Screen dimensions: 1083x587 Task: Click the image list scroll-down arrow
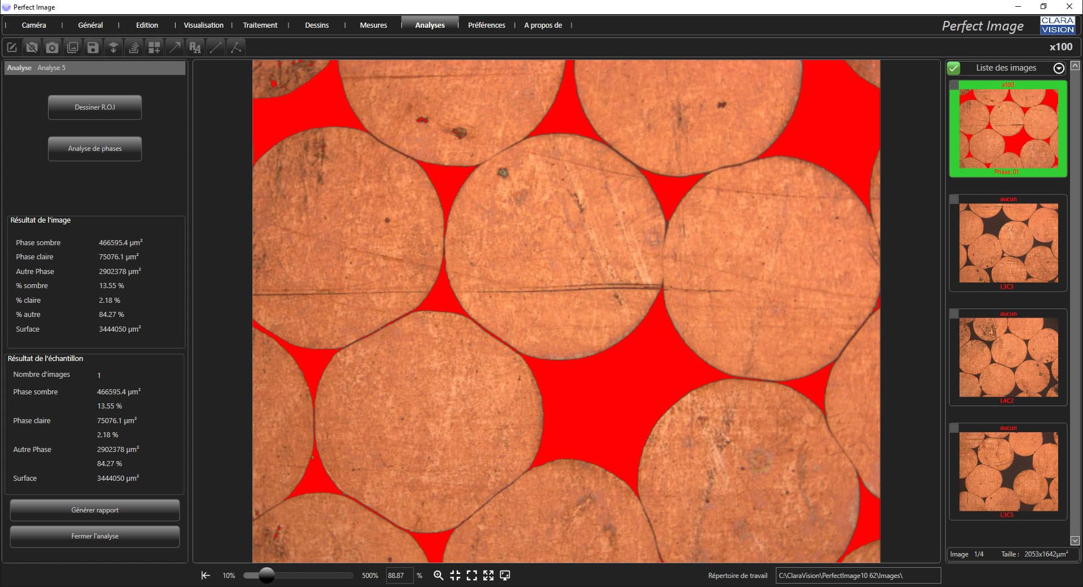[1075, 540]
